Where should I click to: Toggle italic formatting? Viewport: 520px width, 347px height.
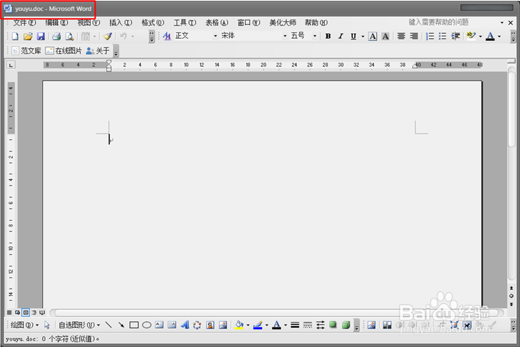point(341,36)
